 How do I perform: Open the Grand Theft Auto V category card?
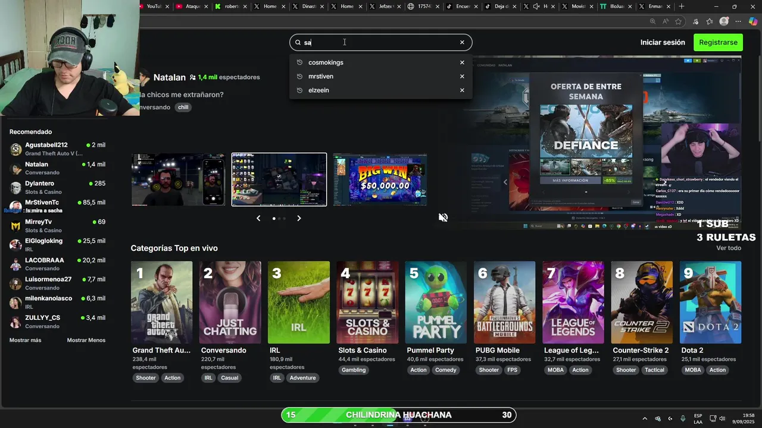(x=162, y=302)
